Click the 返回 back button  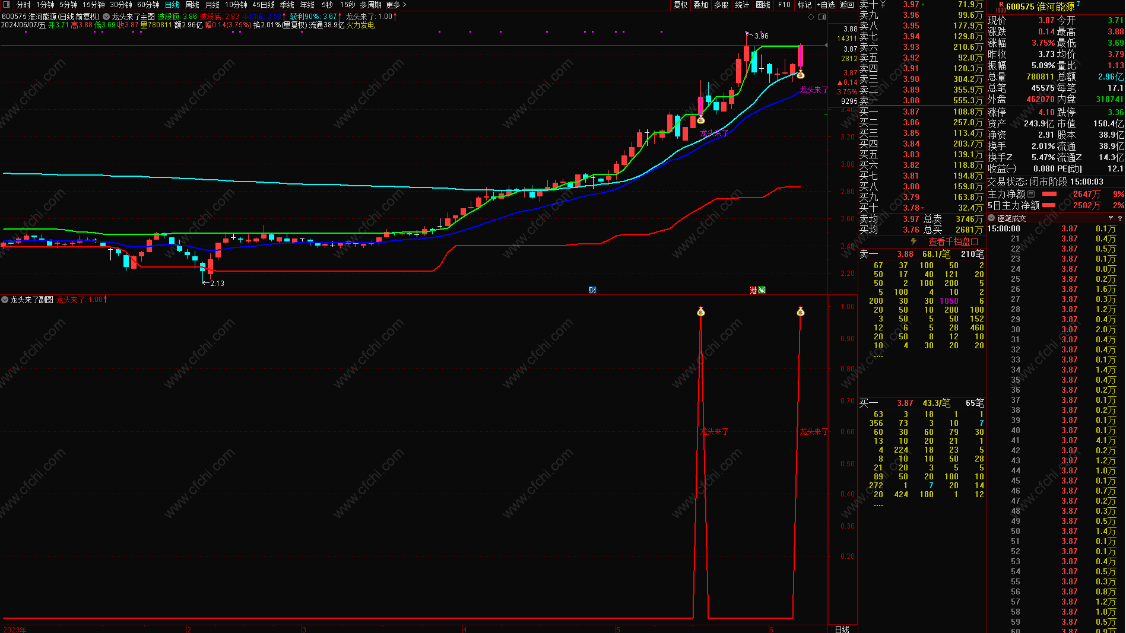[x=847, y=5]
